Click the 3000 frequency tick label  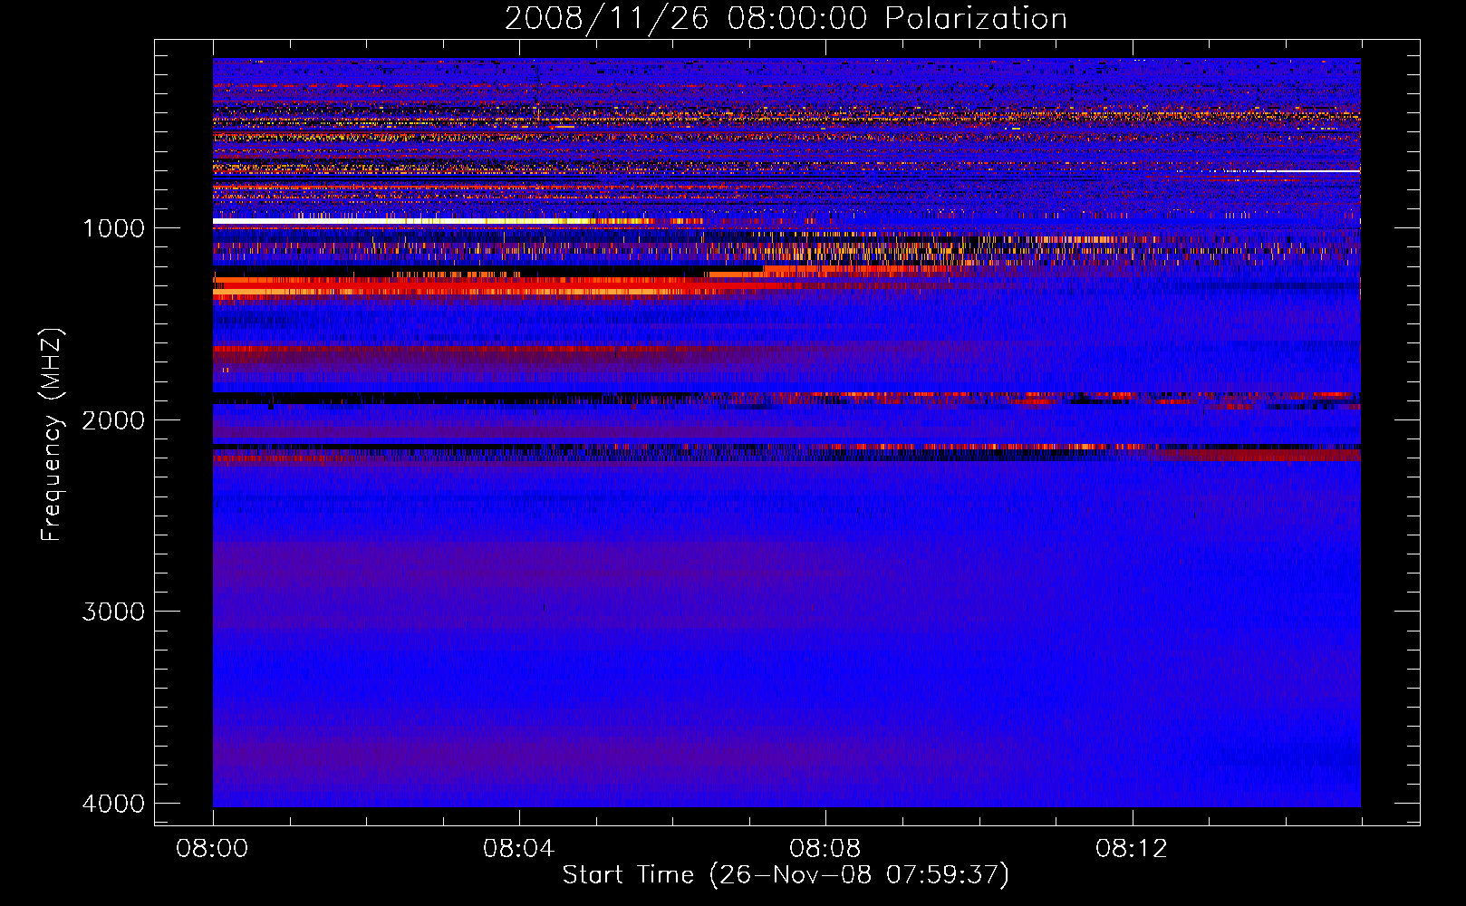pyautogui.click(x=113, y=612)
